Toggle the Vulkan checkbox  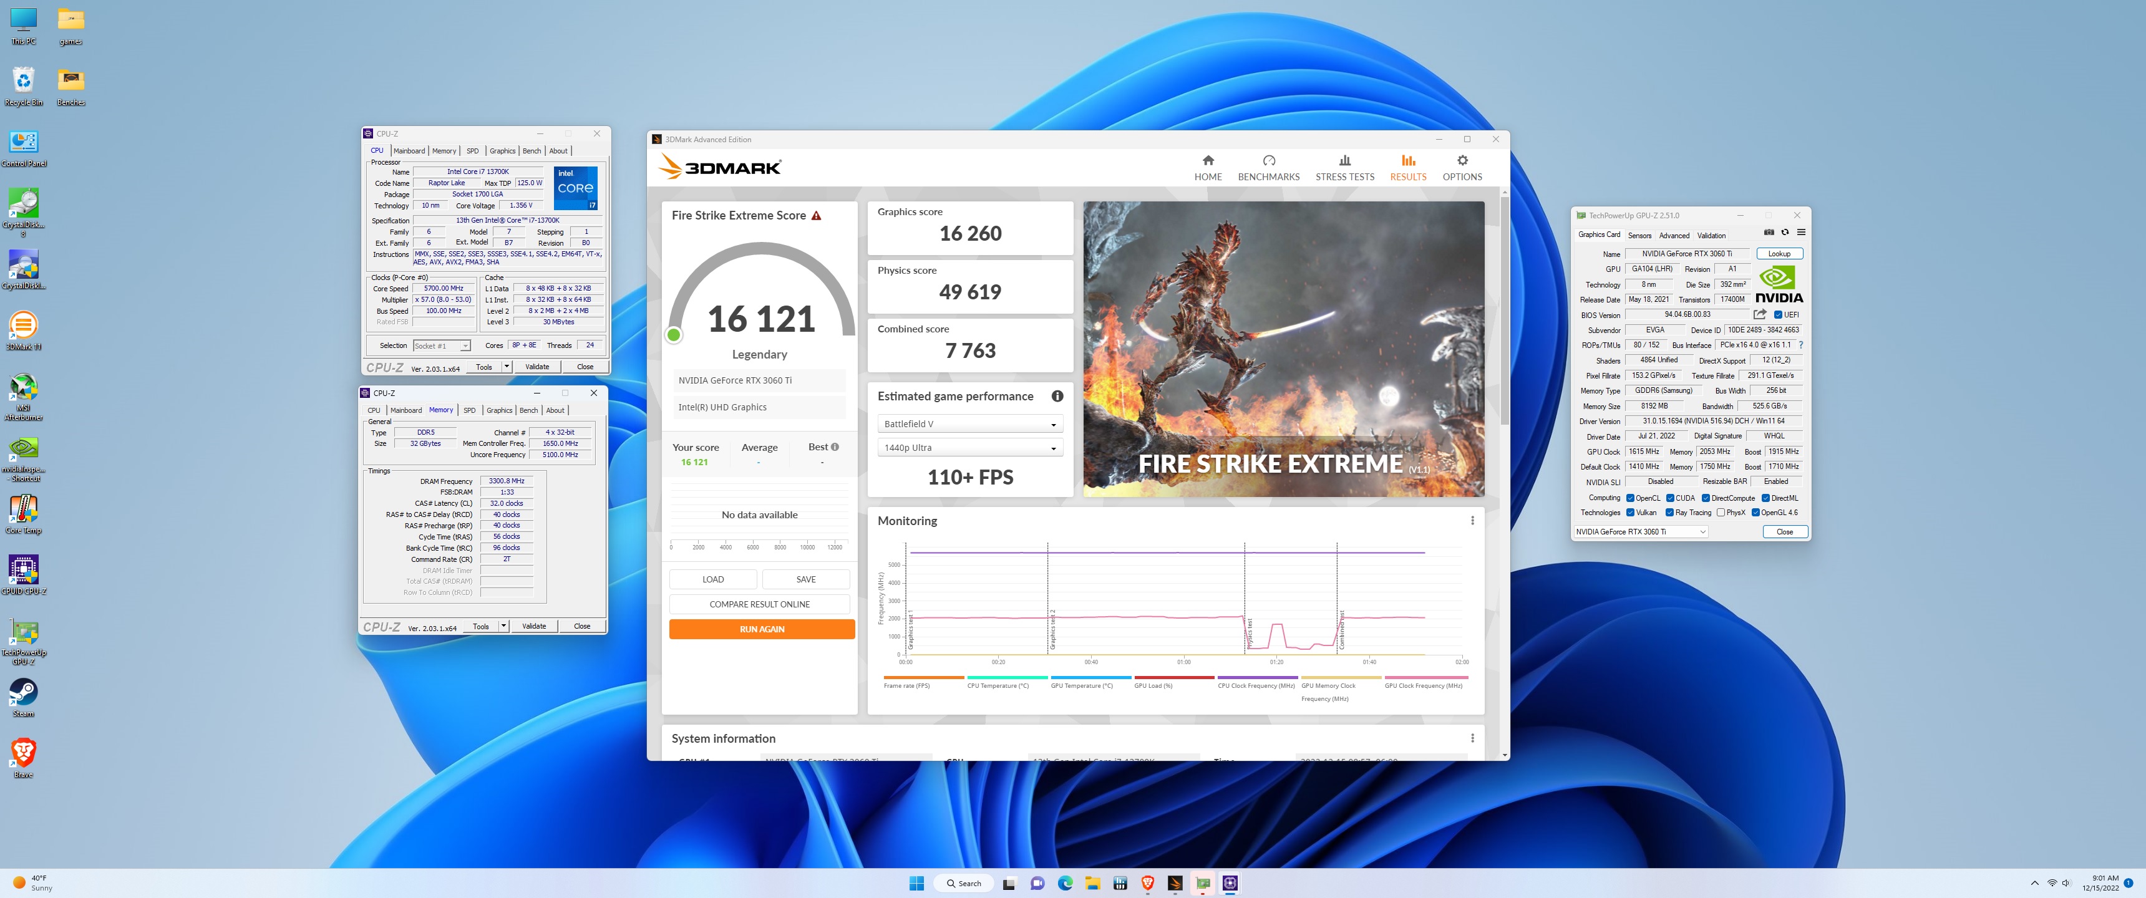1629,513
